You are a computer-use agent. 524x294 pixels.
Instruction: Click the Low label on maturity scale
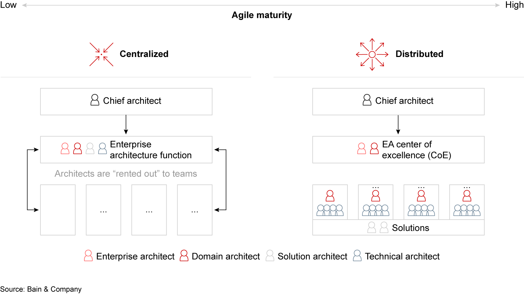pos(8,5)
